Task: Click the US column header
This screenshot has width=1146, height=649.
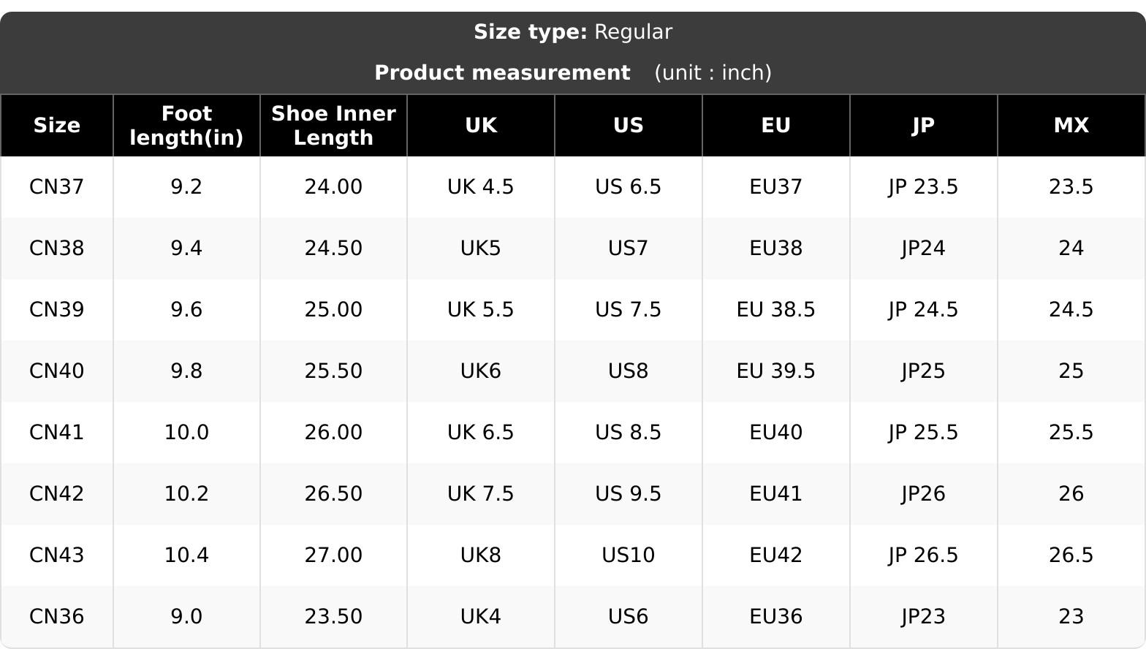Action: pos(629,126)
